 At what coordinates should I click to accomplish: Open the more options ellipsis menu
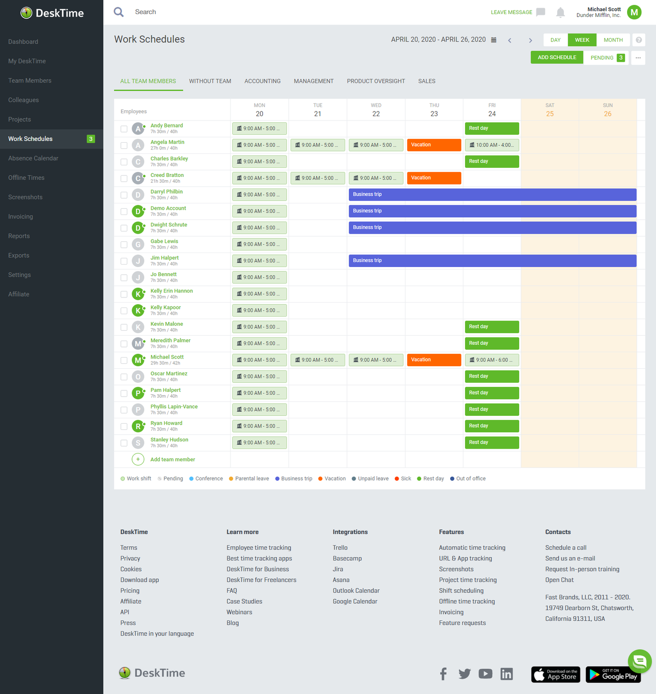pos(638,58)
